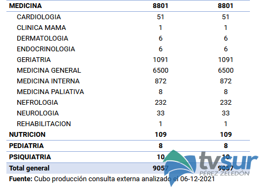Click the ENDOCRINOLOGIA row label

click(46, 49)
